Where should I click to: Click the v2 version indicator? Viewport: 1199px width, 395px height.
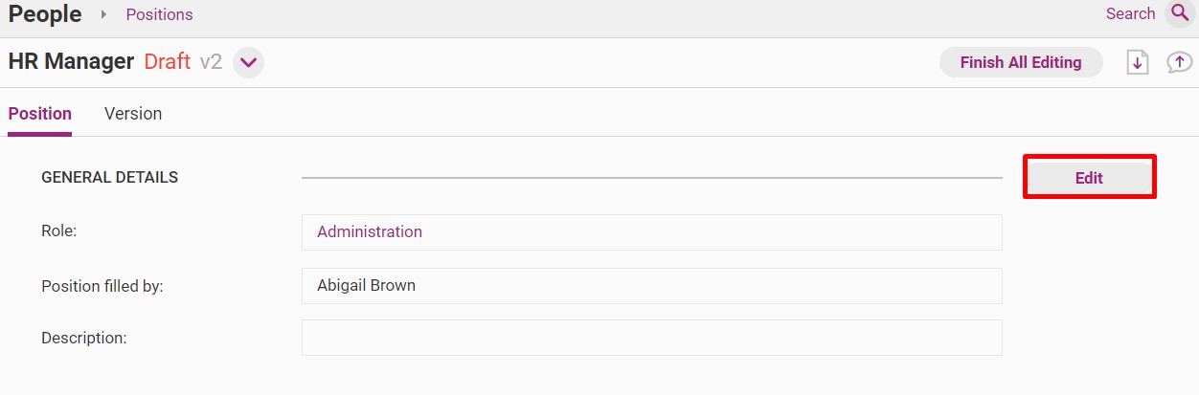point(211,62)
